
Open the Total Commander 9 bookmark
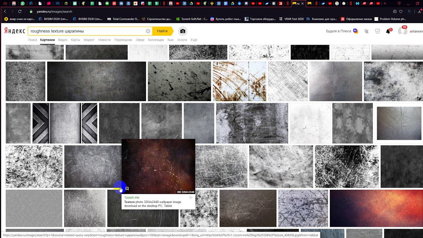click(123, 19)
